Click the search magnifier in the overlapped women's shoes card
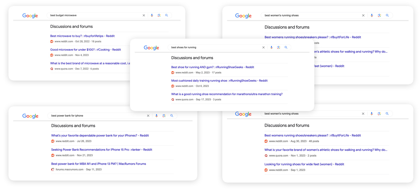 coord(387,15)
